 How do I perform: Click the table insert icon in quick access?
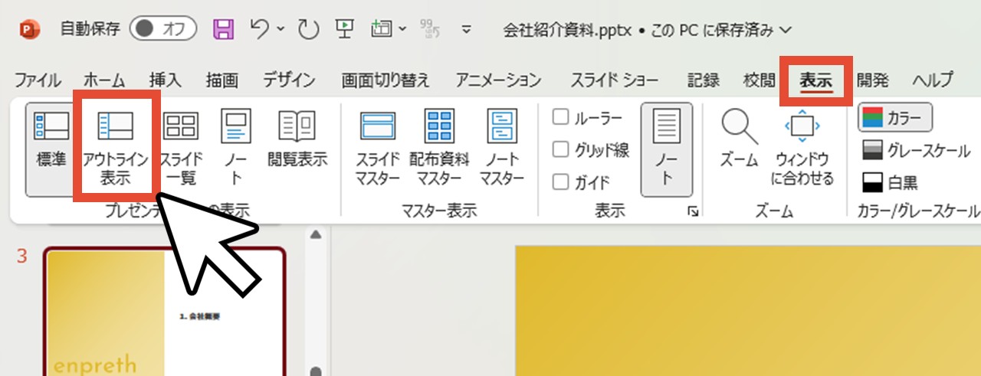(x=381, y=29)
